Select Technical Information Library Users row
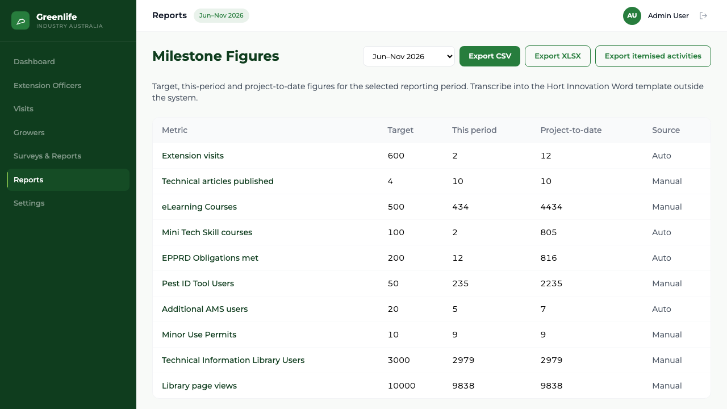The width and height of the screenshot is (727, 409). point(432,360)
